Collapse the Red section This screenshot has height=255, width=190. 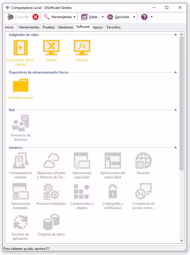[x=176, y=110]
